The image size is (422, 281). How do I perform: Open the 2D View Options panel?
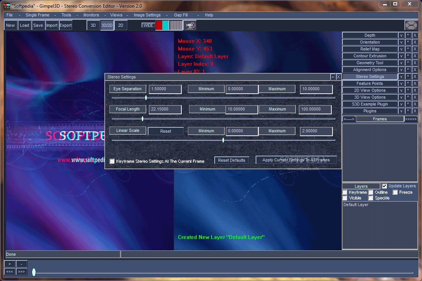pyautogui.click(x=370, y=90)
